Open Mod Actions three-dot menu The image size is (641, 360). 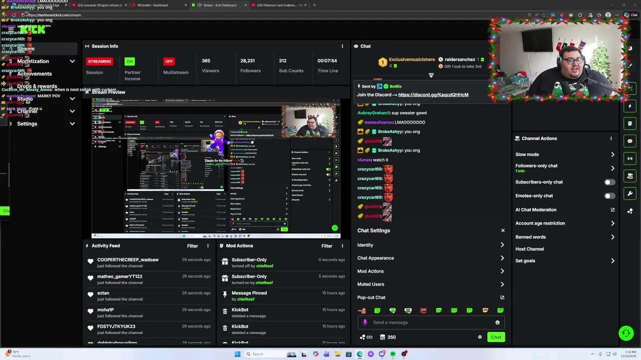343,246
